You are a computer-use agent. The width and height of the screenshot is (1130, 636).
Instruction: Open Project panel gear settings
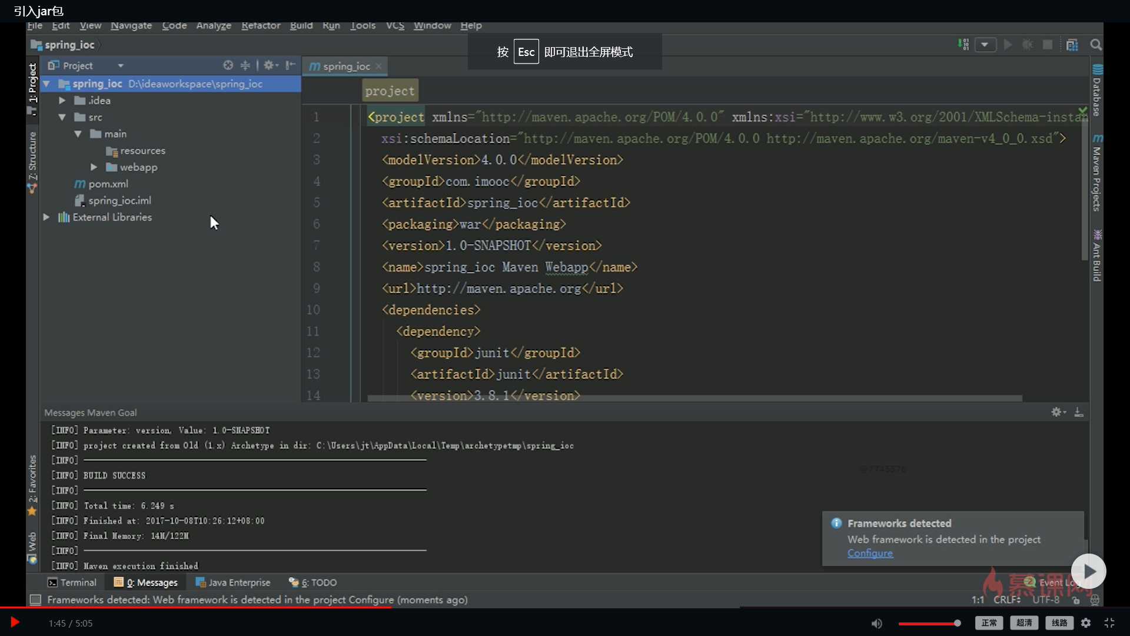pos(270,65)
